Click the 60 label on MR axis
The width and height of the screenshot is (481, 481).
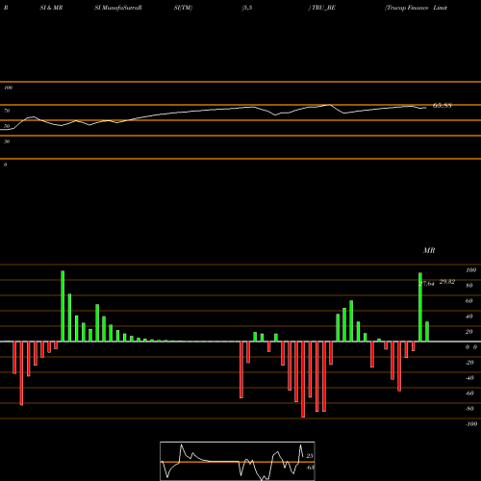[469, 301]
